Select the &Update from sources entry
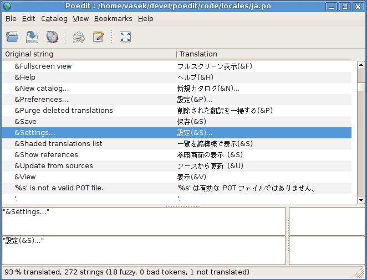 coord(54,166)
